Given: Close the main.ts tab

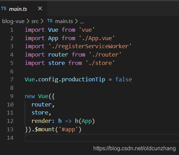Looking at the screenshot, I should pyautogui.click(x=40, y=8).
